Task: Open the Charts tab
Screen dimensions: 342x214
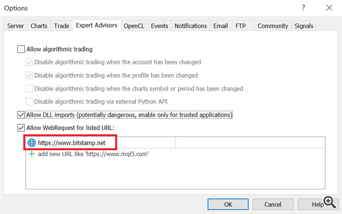Action: pos(39,26)
